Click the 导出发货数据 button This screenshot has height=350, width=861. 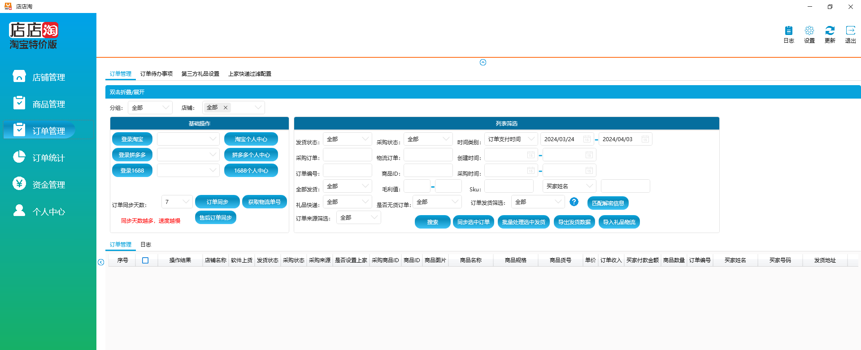[x=574, y=222]
